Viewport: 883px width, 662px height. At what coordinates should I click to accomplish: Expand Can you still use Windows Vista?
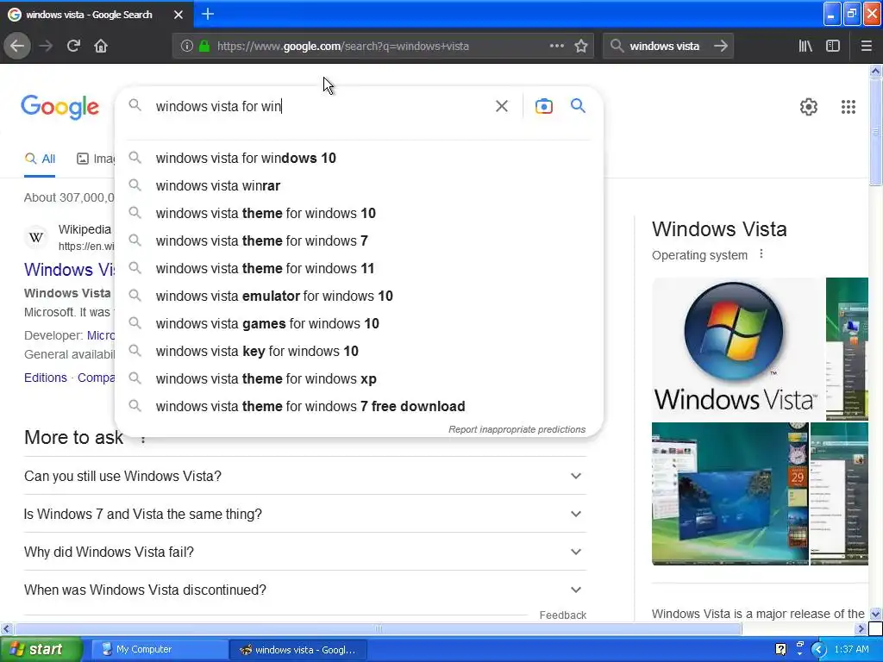click(304, 476)
